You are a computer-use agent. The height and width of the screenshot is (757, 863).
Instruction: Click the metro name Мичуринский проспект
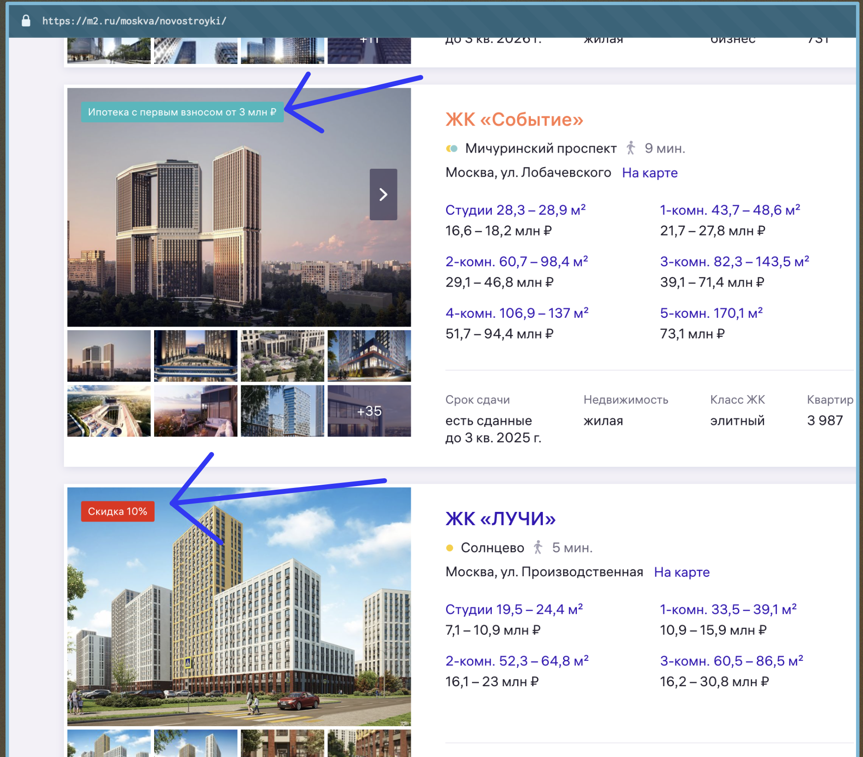[x=541, y=148]
